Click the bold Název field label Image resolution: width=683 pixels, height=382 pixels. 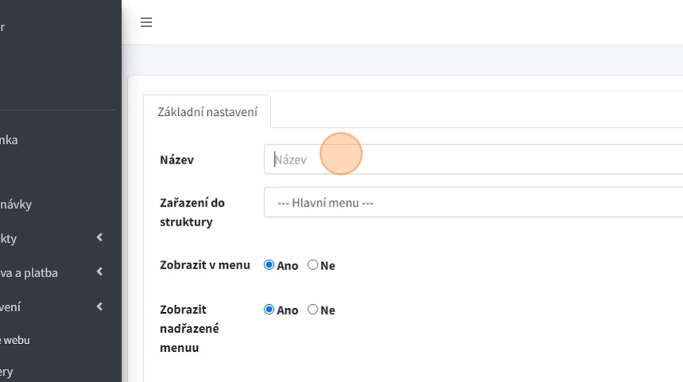(176, 160)
